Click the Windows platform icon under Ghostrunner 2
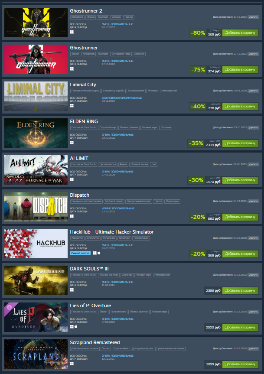 point(72,32)
